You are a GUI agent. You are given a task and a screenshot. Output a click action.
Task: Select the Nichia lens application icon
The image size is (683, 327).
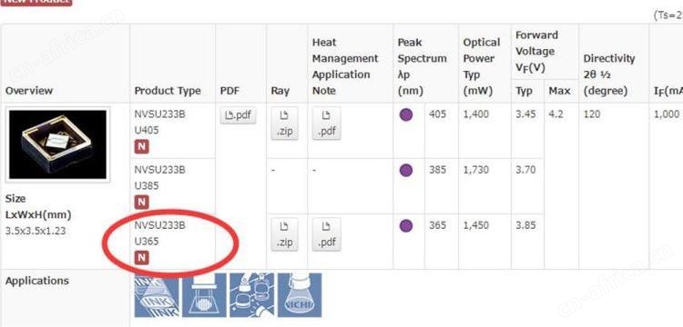pos(300,295)
